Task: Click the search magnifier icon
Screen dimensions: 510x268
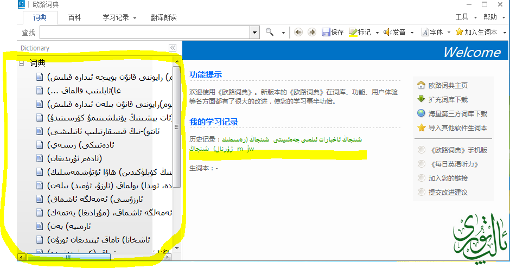Action: point(270,32)
